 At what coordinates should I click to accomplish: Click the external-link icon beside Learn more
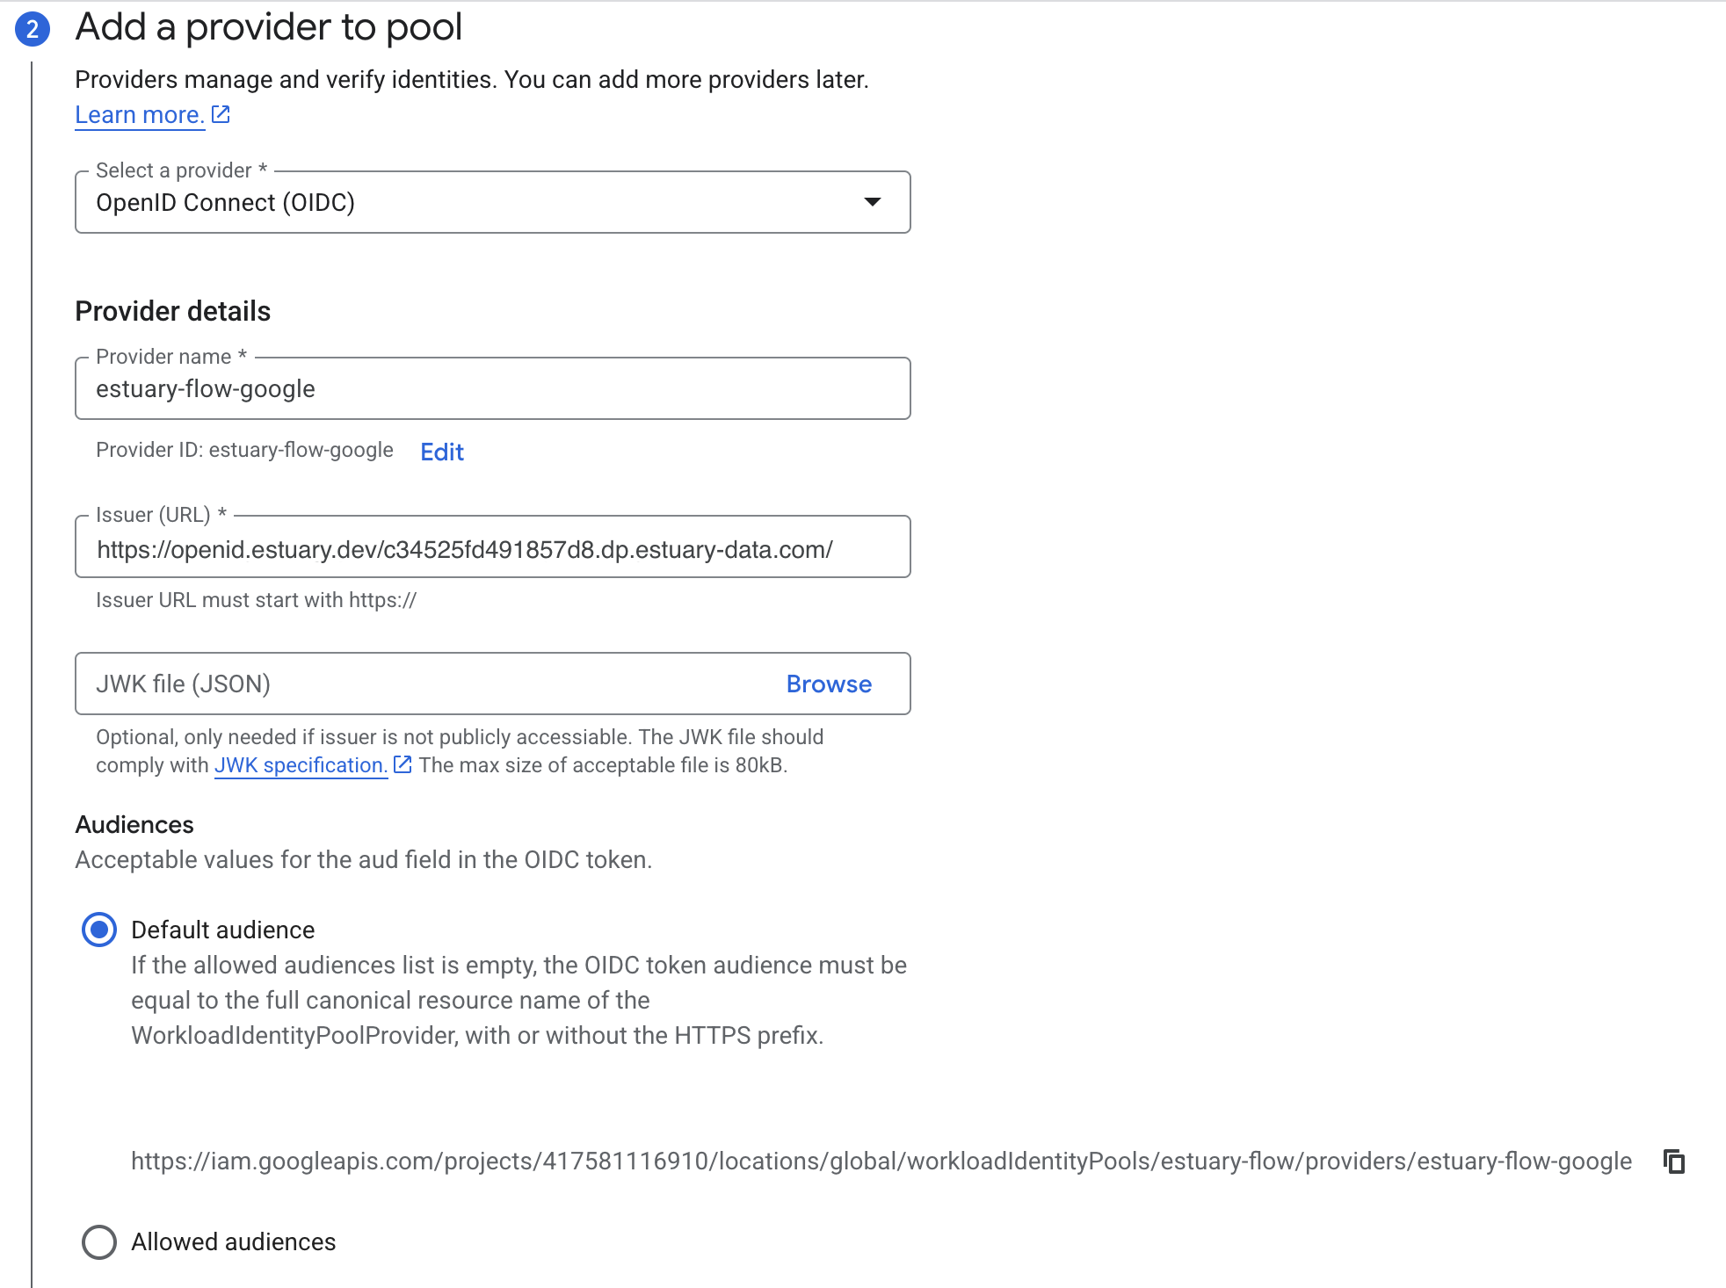point(220,112)
